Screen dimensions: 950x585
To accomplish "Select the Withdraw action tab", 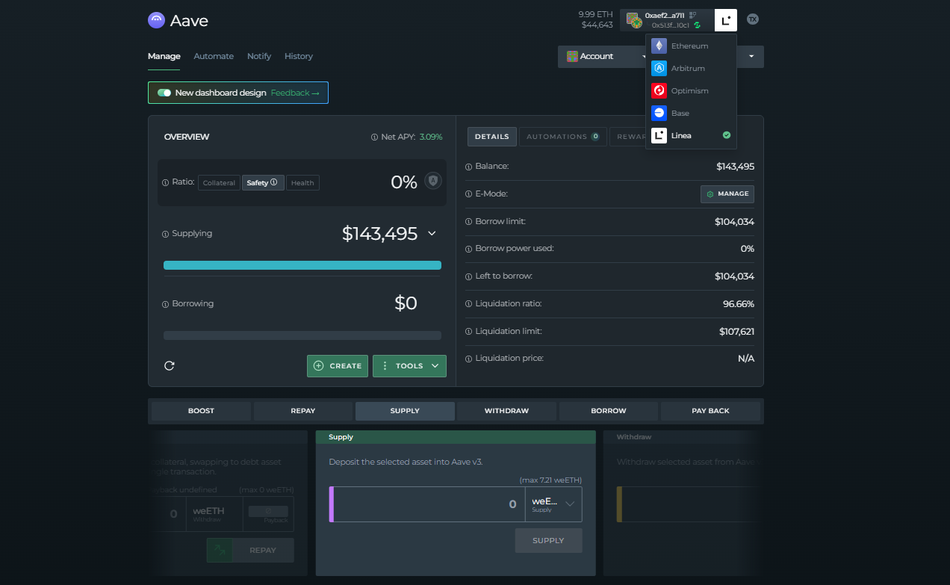I will coord(506,411).
